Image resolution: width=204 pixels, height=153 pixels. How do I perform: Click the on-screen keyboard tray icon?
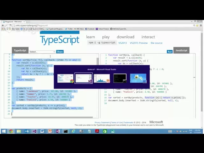[x=170, y=131]
